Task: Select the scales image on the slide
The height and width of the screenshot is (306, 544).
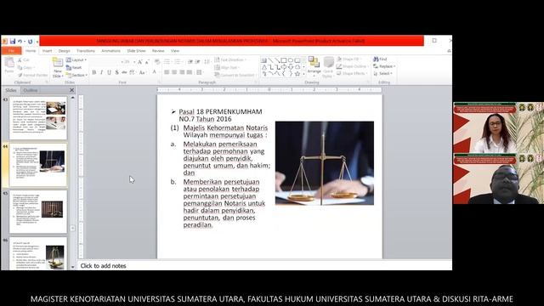Action: coord(325,163)
